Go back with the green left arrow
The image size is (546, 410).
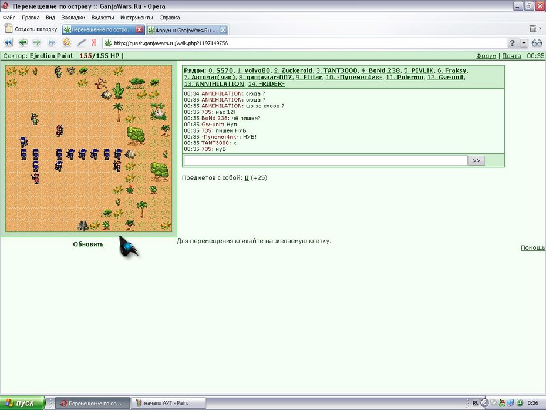point(23,43)
